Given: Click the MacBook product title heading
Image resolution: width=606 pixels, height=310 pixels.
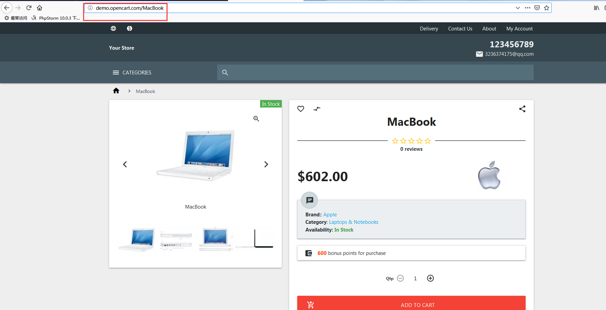Looking at the screenshot, I should (x=411, y=122).
